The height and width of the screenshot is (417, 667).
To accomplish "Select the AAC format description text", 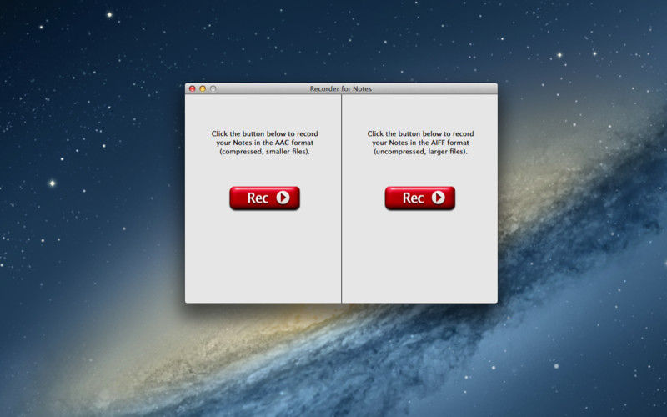I will [x=264, y=143].
